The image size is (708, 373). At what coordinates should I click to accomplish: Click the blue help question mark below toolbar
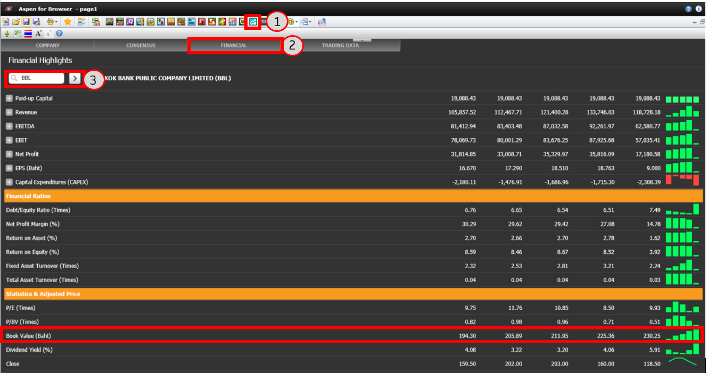tap(59, 34)
